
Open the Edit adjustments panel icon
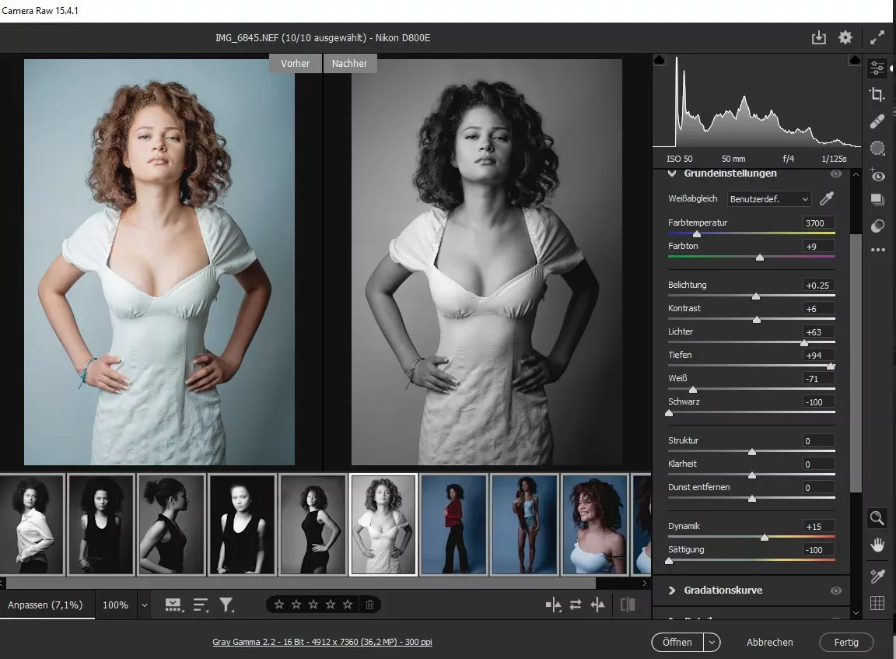pos(877,68)
